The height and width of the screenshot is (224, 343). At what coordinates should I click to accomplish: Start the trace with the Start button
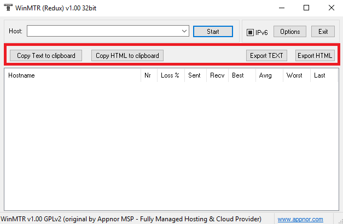click(x=213, y=32)
